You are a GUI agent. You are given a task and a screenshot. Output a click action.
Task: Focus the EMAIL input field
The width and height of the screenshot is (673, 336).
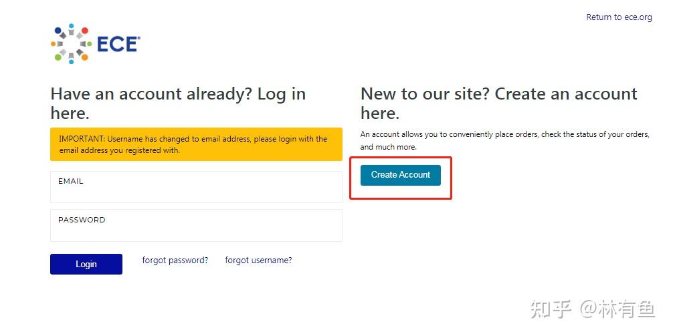click(196, 192)
